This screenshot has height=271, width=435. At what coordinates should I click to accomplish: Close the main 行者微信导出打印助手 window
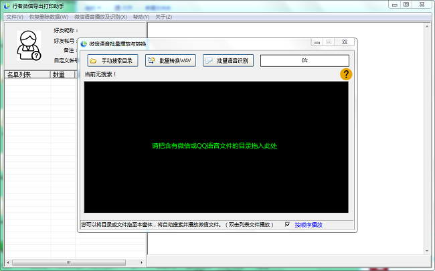(422, 5)
